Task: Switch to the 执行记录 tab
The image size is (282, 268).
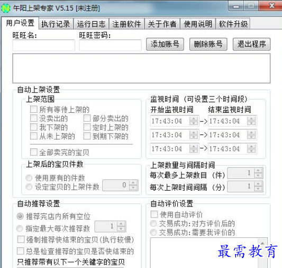Action: 56,24
